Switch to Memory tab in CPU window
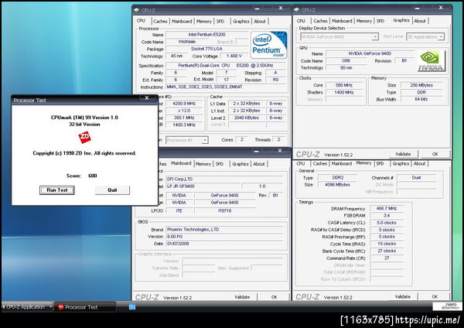The height and width of the screenshot is (328, 464). (204, 22)
